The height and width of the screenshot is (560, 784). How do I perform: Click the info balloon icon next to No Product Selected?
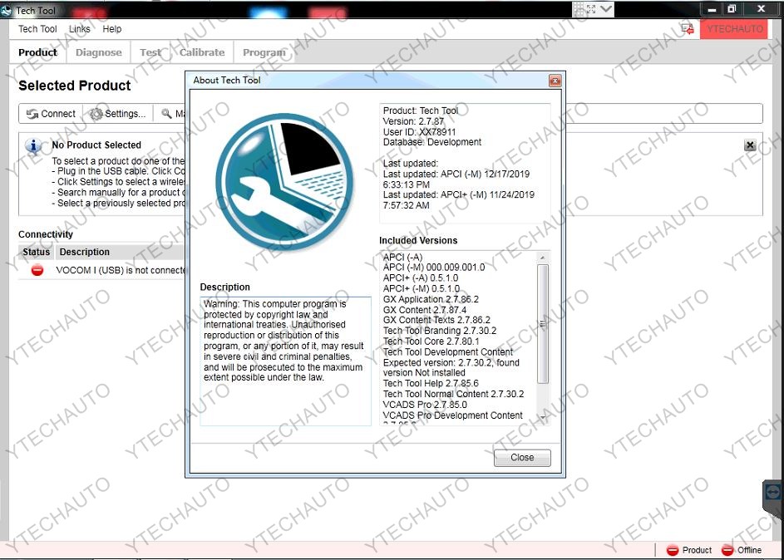tap(32, 145)
